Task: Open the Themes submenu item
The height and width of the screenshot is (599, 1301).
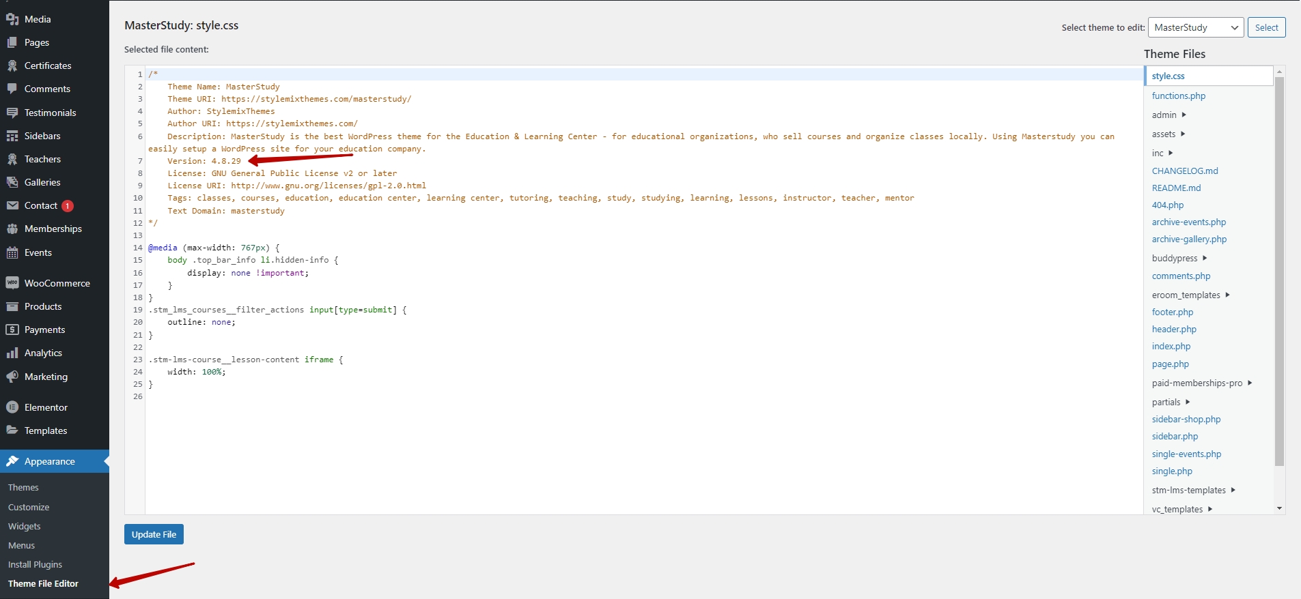Action: pos(23,487)
